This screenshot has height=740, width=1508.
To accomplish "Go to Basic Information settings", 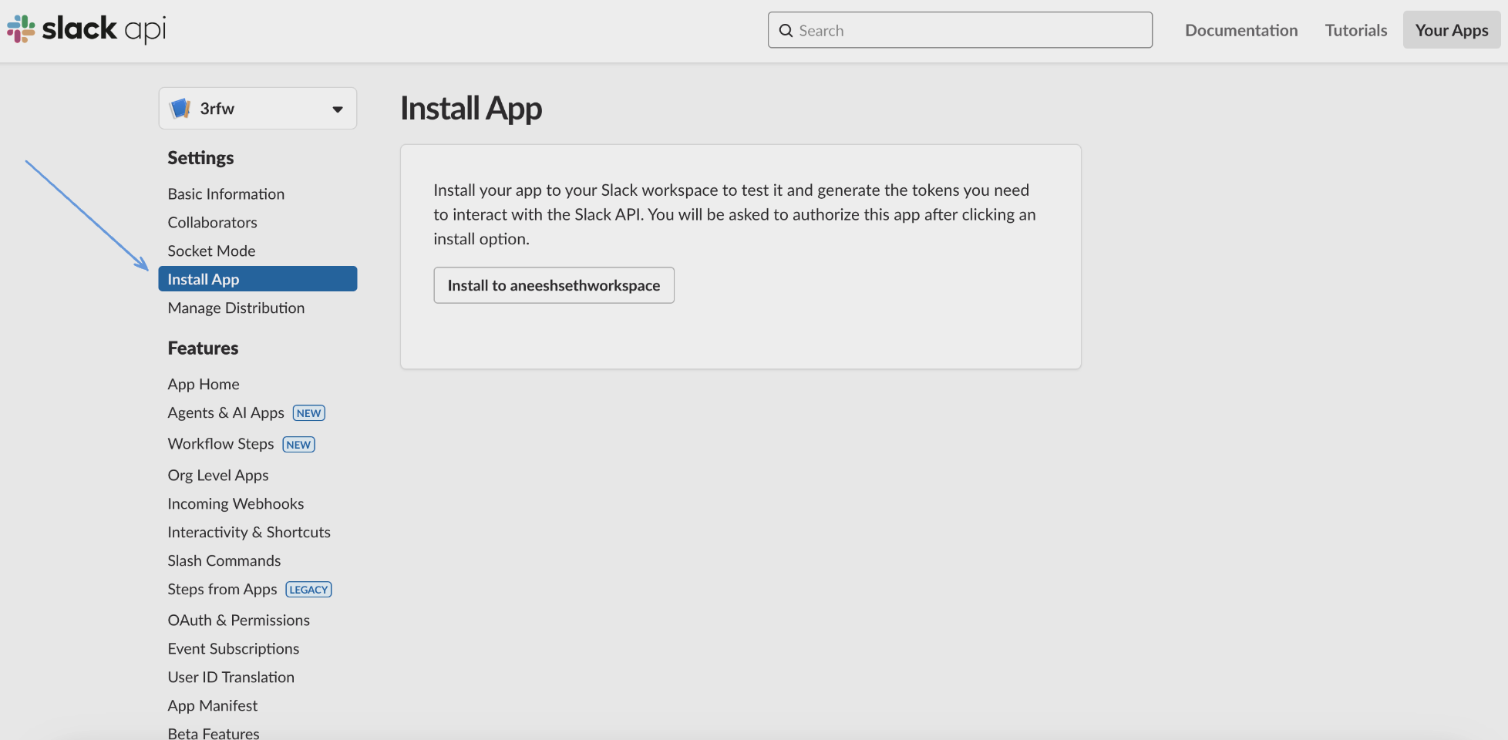I will 226,194.
